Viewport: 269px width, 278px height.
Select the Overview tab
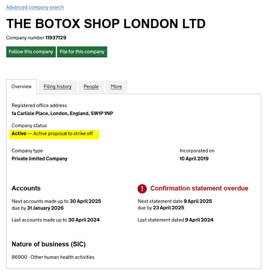[x=21, y=86]
